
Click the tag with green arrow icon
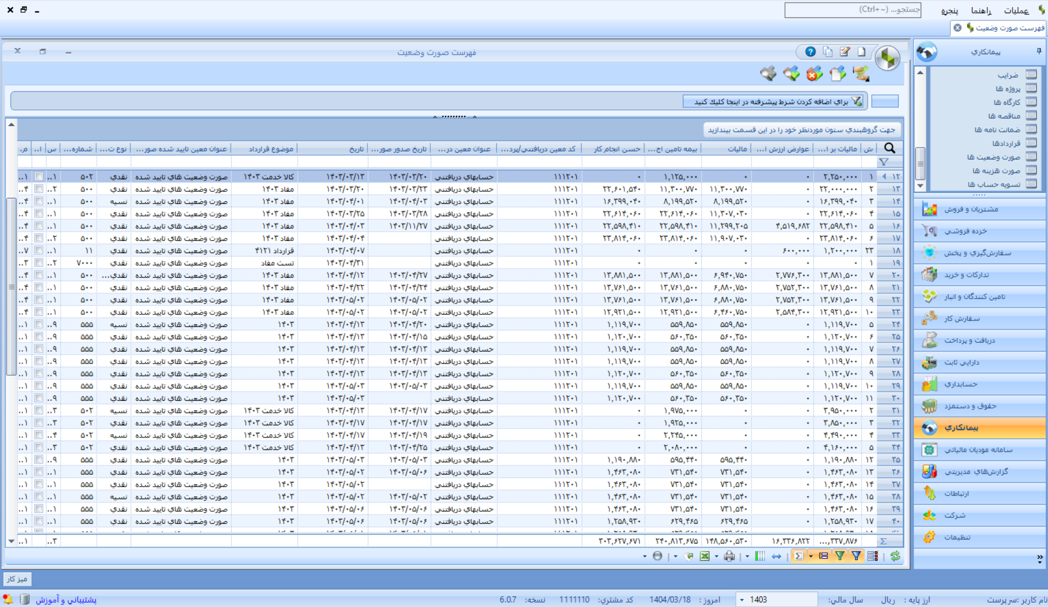pyautogui.click(x=689, y=556)
